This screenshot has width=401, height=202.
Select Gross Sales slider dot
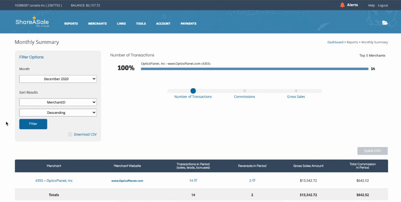pos(296,91)
